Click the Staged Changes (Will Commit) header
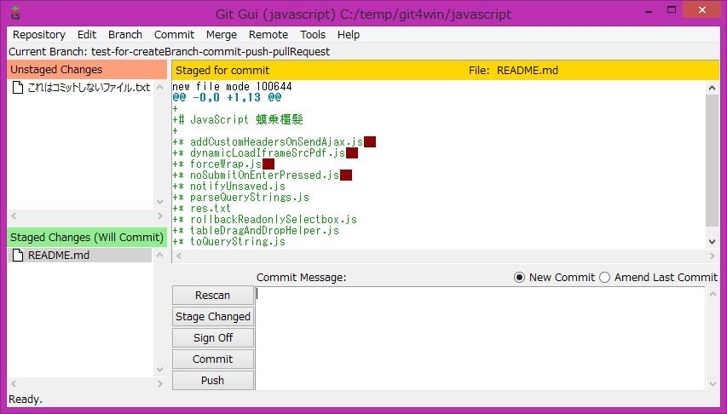 (87, 238)
